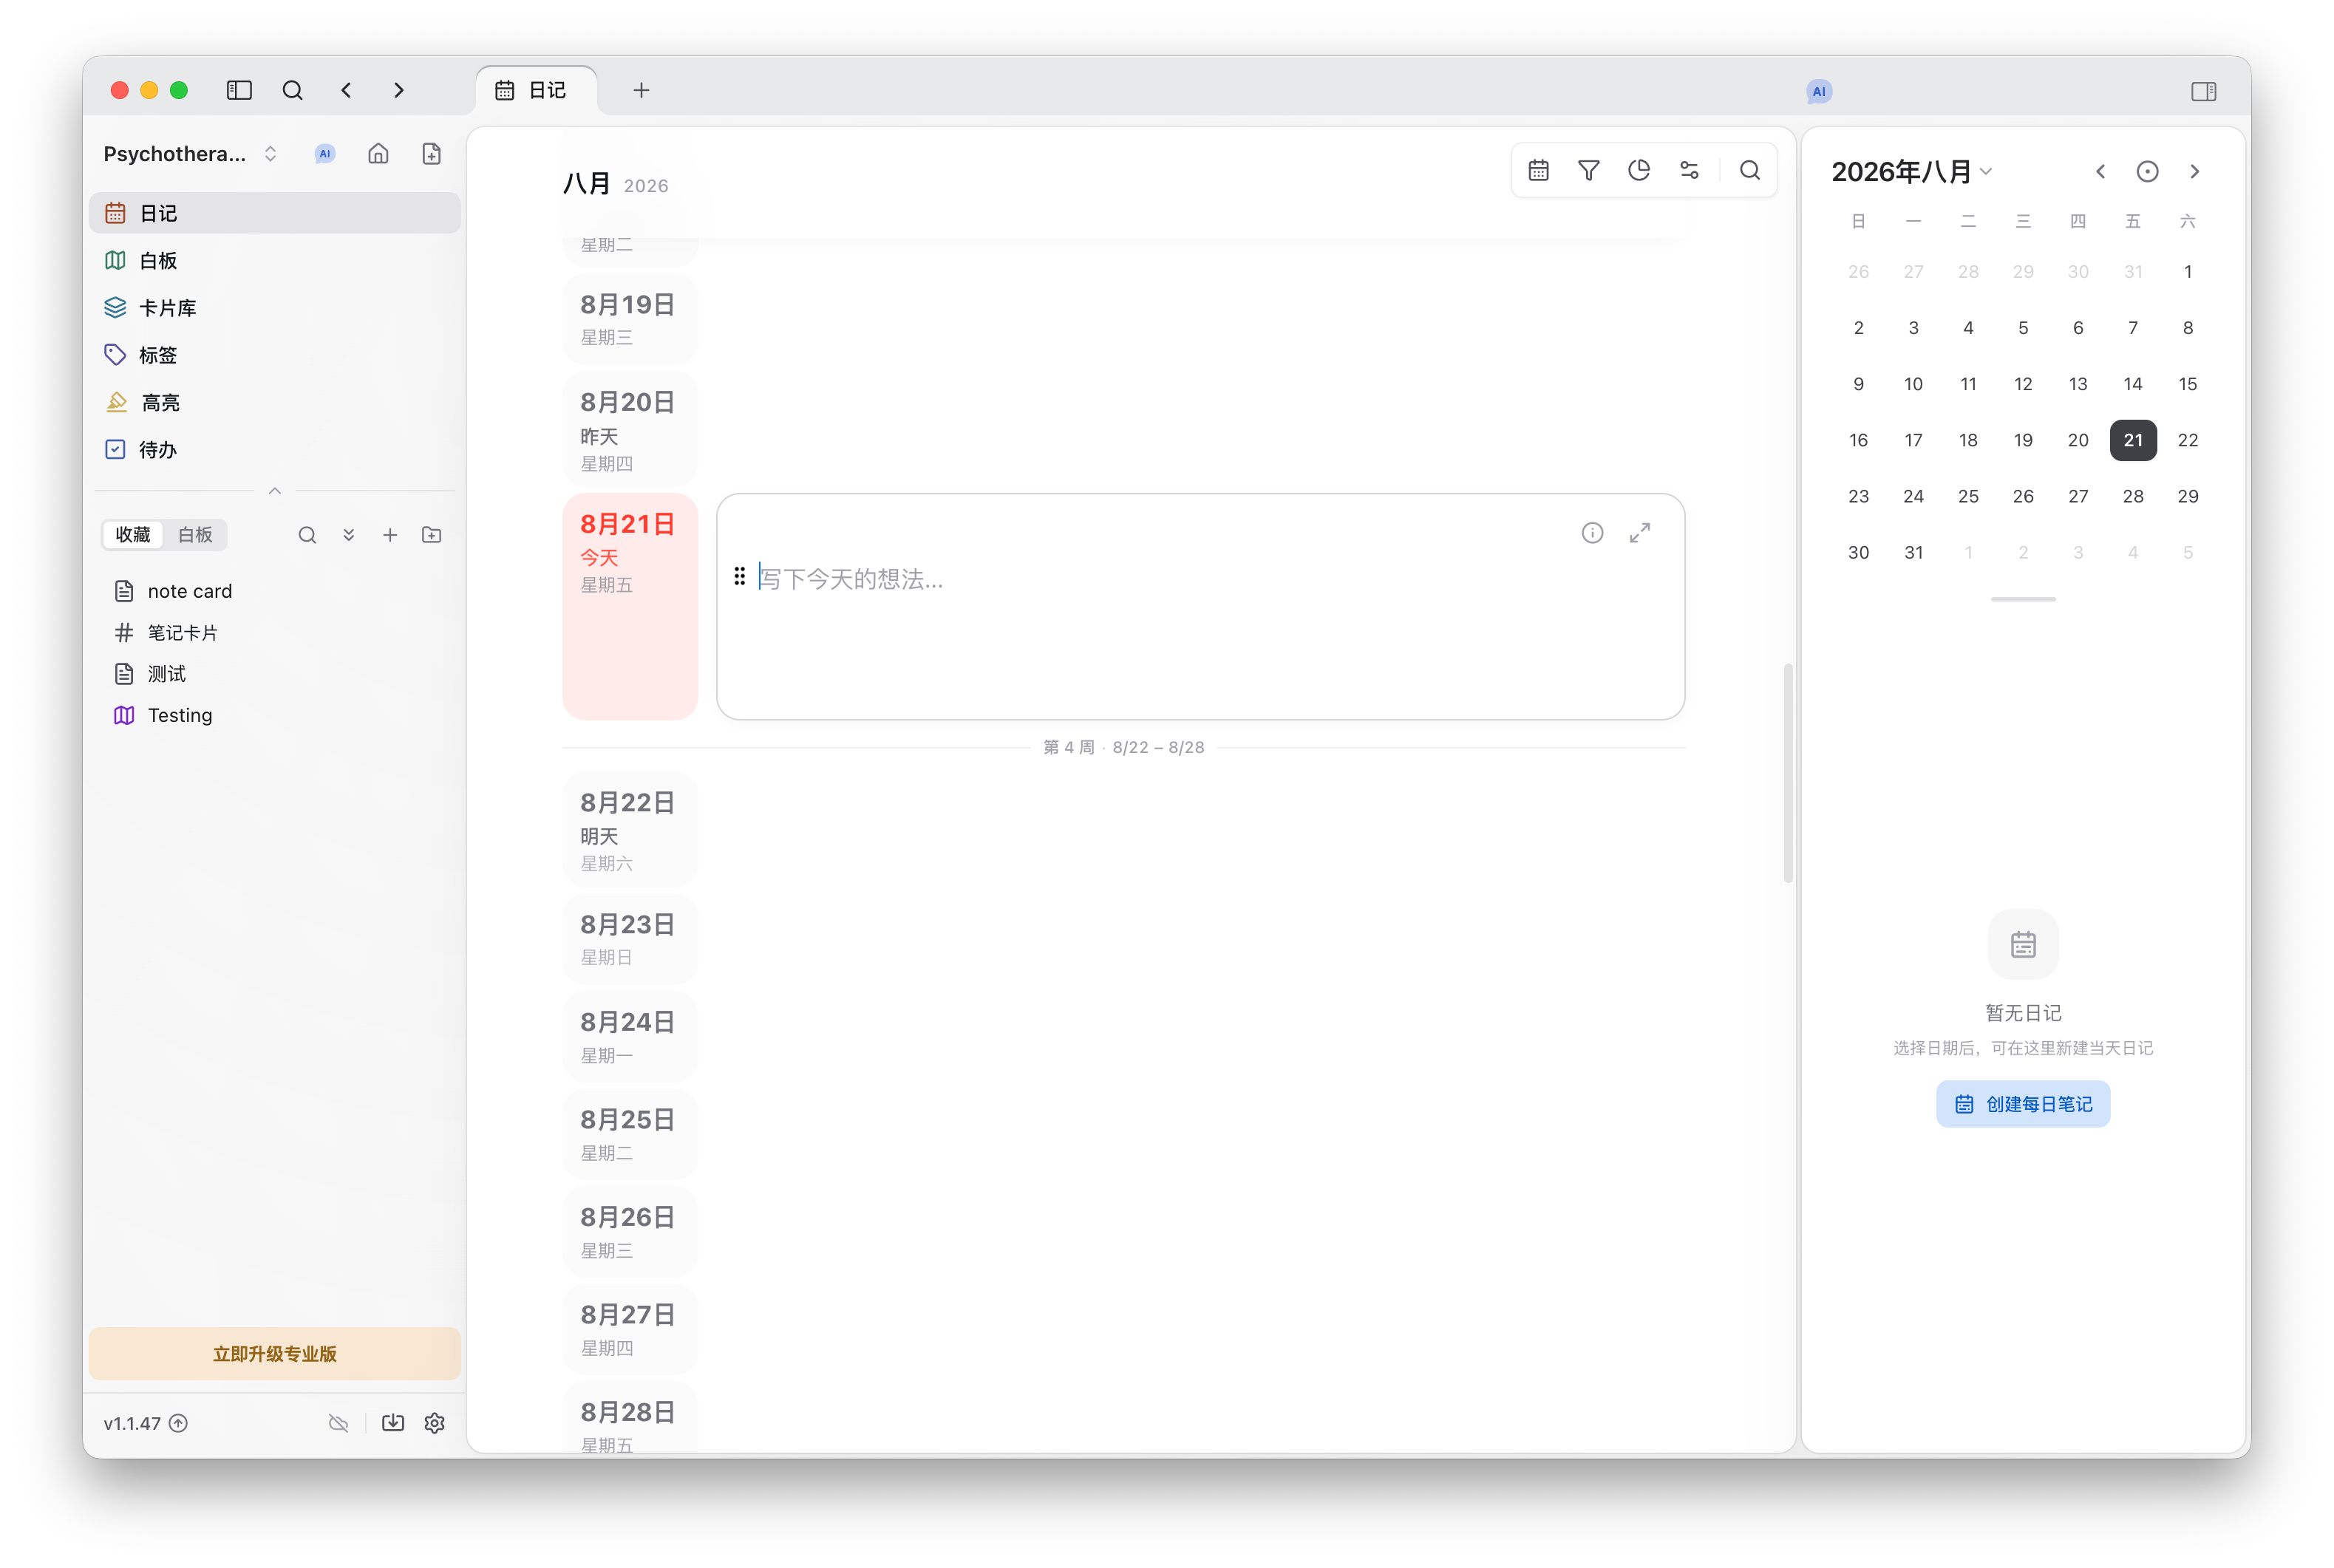
Task: Toggle the left sidebar panel icon
Action: click(239, 90)
